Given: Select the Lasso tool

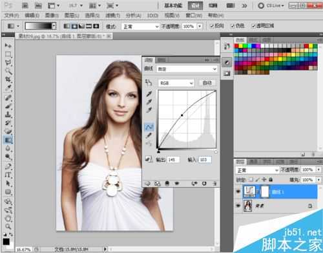Looking at the screenshot, I should point(8,63).
